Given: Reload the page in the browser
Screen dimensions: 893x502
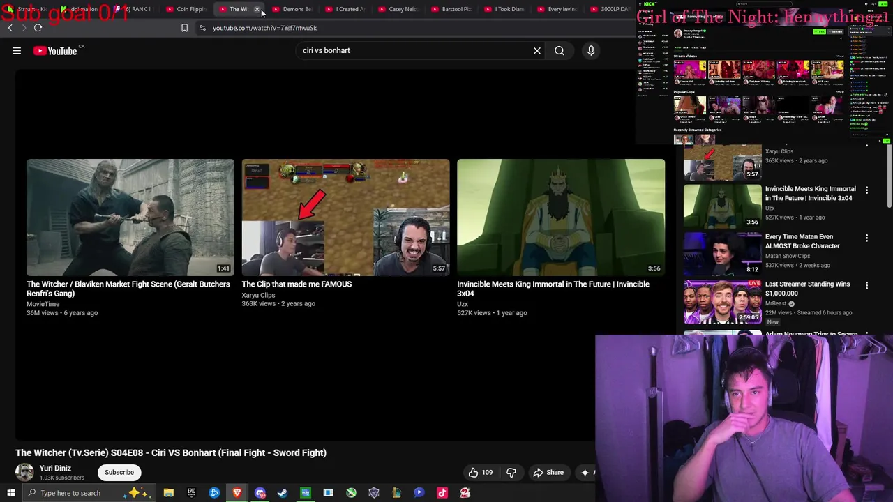Looking at the screenshot, I should [38, 28].
